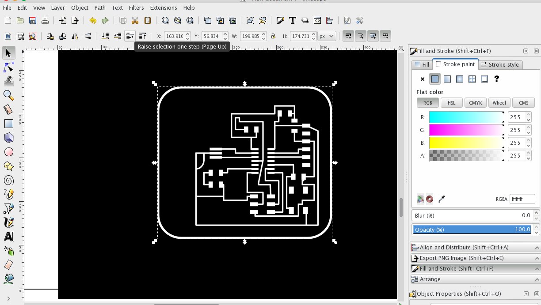Set stroke to No paint (X)
This screenshot has height=305, width=541.
point(423,79)
